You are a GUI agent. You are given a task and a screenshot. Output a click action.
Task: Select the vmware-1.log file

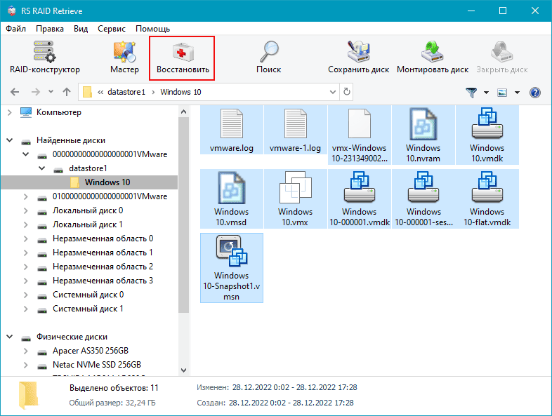coord(295,130)
